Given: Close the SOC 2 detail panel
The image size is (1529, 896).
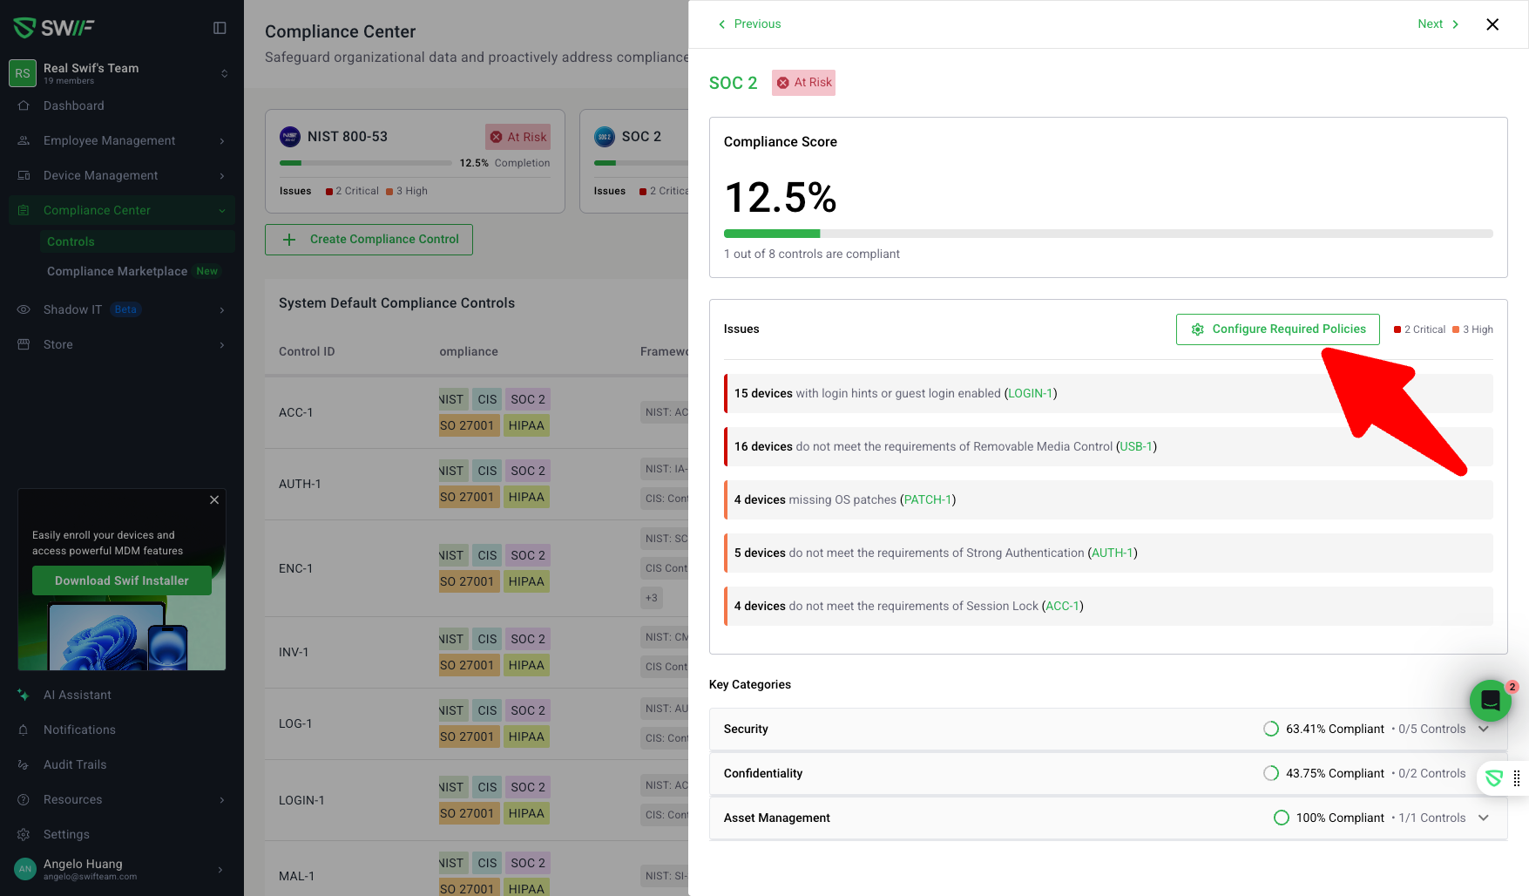Looking at the screenshot, I should pyautogui.click(x=1492, y=24).
